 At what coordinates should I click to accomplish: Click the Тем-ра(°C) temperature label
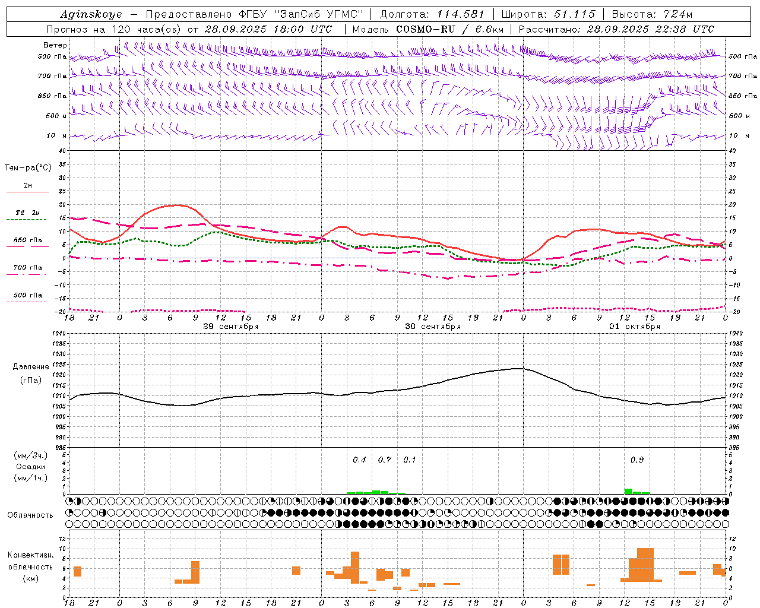pos(28,167)
